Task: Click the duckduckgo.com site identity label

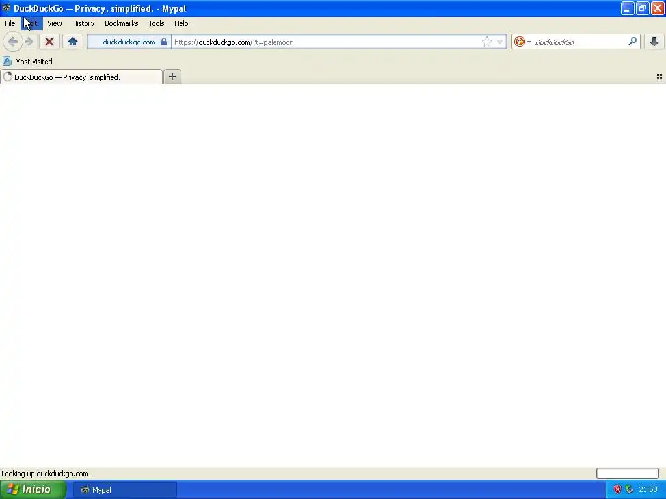Action: point(129,42)
